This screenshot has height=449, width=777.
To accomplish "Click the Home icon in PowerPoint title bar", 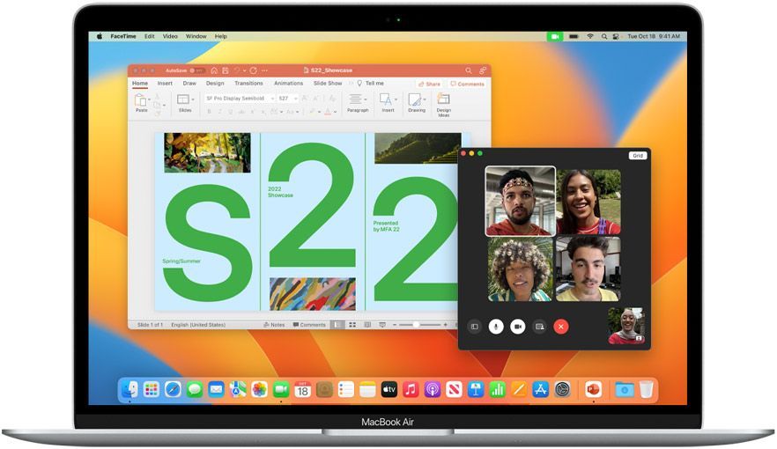I will (x=214, y=70).
